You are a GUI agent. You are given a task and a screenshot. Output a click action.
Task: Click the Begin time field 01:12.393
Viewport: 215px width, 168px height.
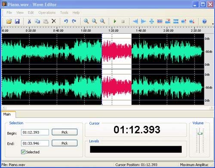click(35, 132)
